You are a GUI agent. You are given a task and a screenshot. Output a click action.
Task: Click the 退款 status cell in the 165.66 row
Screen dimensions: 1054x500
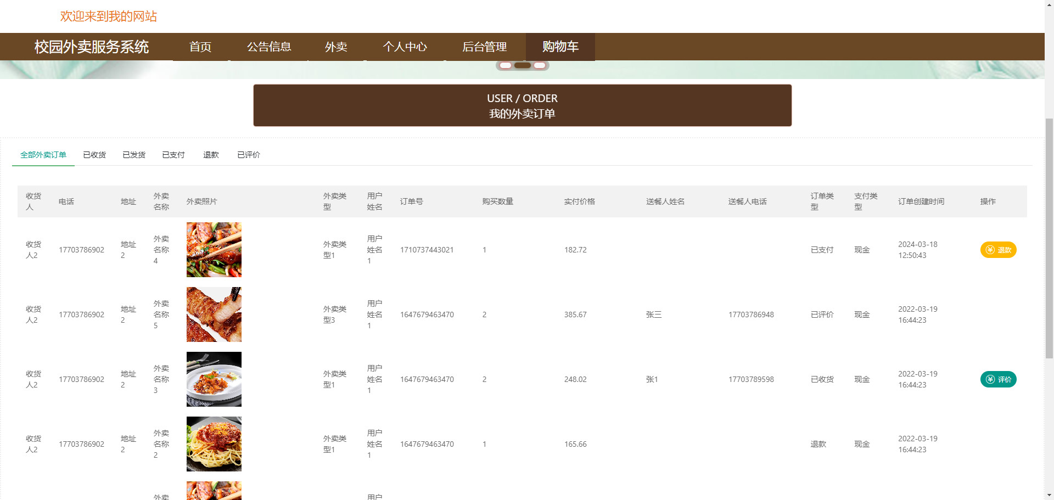818,444
